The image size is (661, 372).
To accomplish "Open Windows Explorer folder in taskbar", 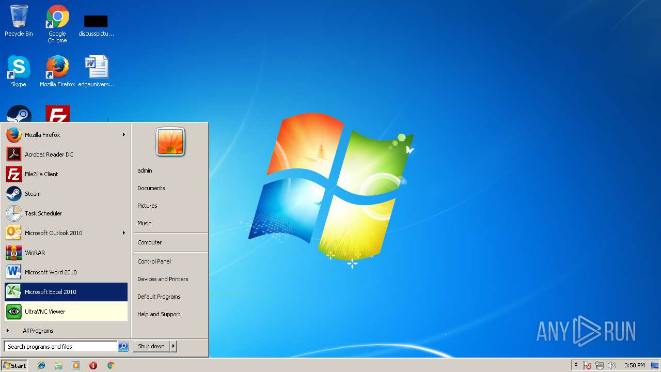I will pyautogui.click(x=58, y=365).
